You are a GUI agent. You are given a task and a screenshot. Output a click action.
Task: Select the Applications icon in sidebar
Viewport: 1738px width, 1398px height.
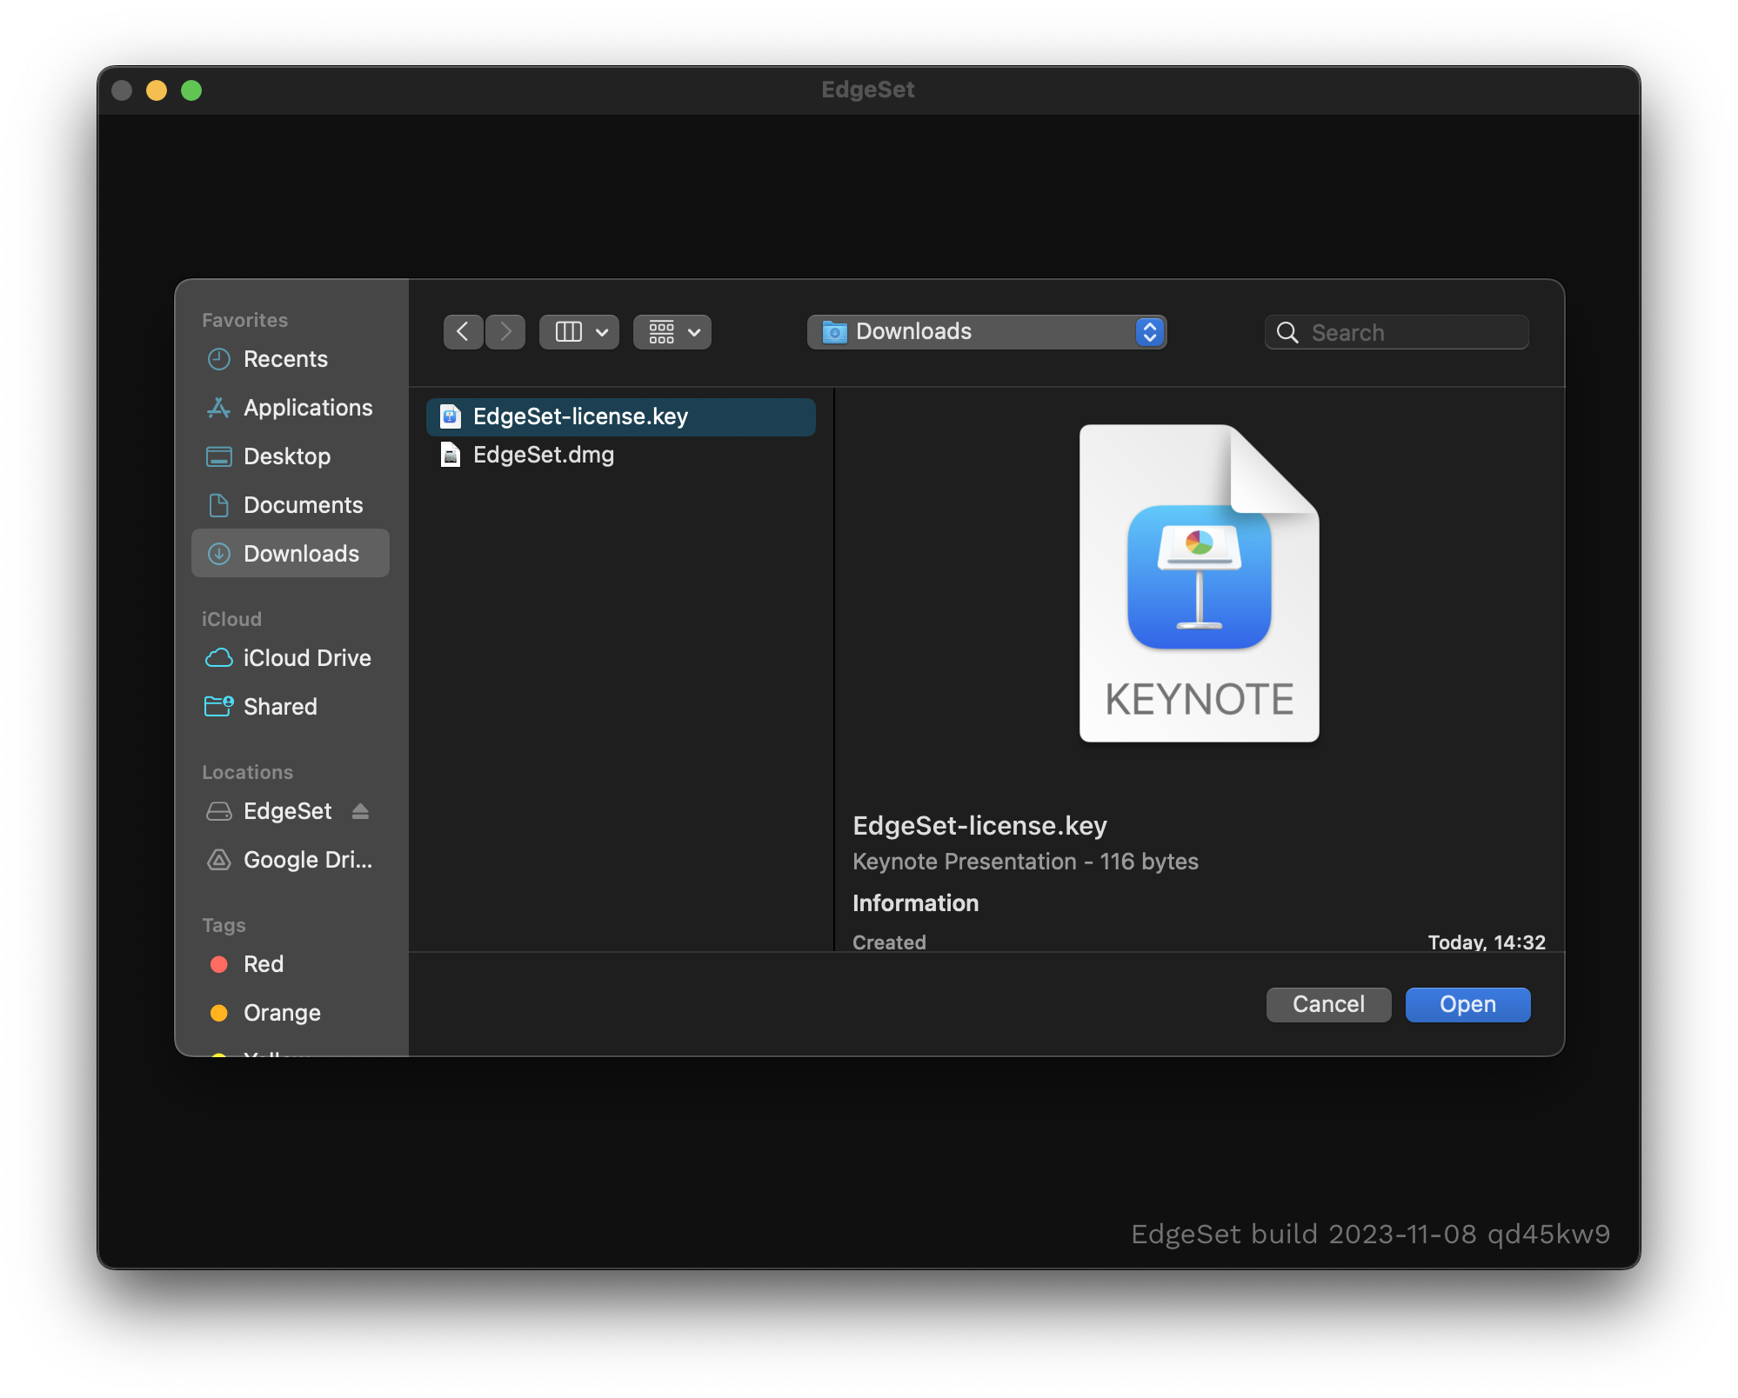217,407
